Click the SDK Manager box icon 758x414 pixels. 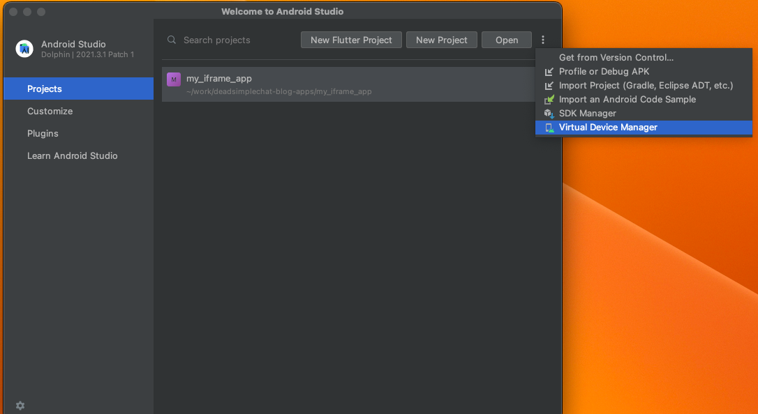tap(549, 114)
